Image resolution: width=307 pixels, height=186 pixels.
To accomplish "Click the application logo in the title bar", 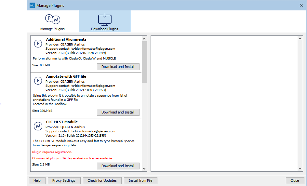I will pos(32,5).
